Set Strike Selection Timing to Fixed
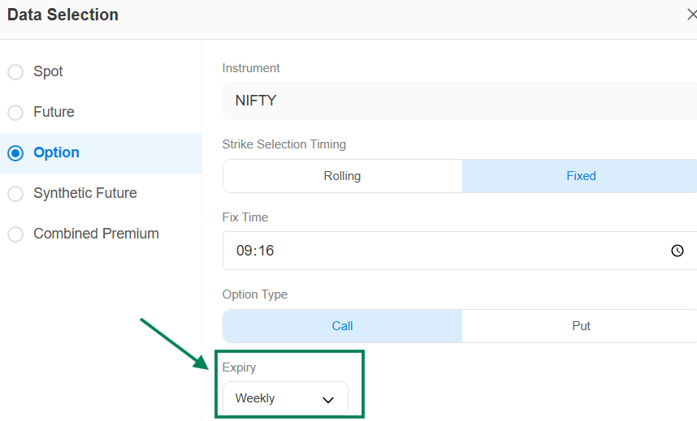This screenshot has height=421, width=697. (580, 176)
